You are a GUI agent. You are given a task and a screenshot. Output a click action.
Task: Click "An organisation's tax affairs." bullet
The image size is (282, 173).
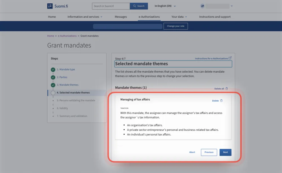tap(145, 125)
